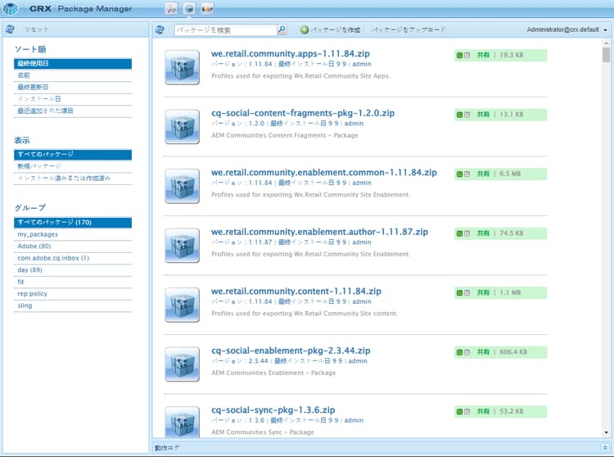
Task: Click the CRX globe logo icon
Action: point(11,8)
